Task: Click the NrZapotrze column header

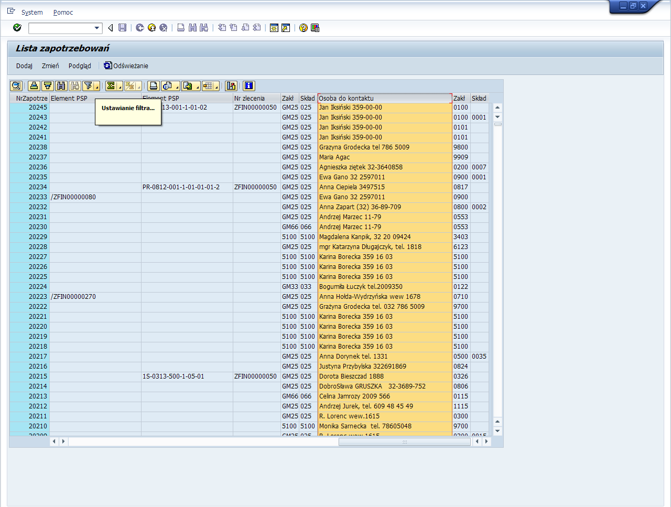Action: 29,98
